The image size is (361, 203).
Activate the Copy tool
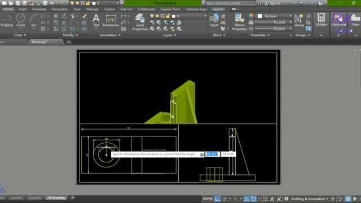click(x=56, y=23)
